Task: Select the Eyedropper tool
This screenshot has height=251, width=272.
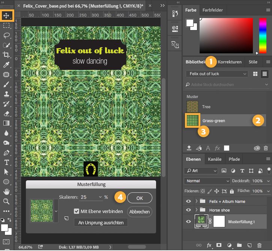Action: tap(6, 65)
